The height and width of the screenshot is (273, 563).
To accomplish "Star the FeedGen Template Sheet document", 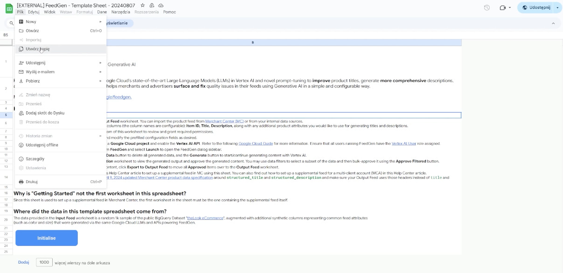I will click(143, 5).
